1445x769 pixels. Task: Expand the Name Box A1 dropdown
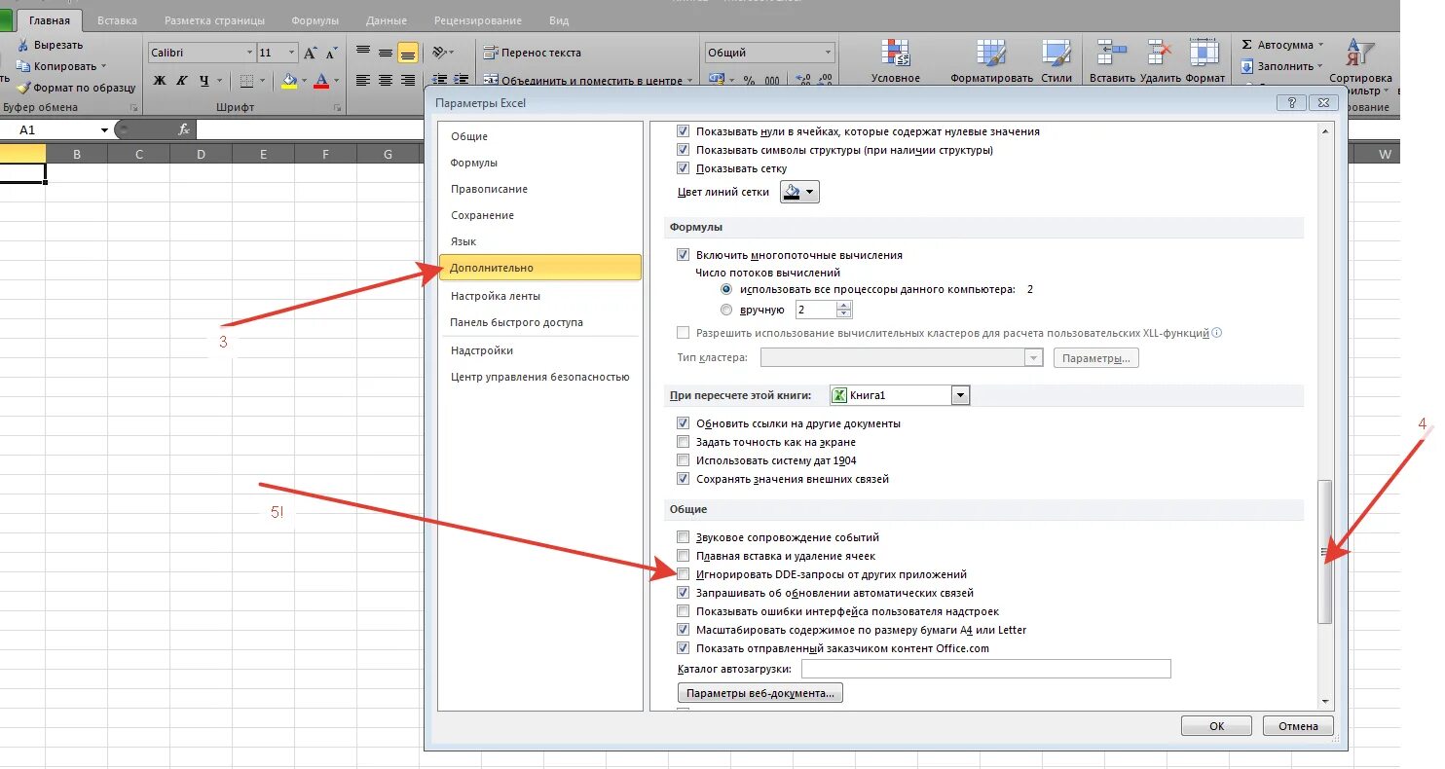pos(104,130)
